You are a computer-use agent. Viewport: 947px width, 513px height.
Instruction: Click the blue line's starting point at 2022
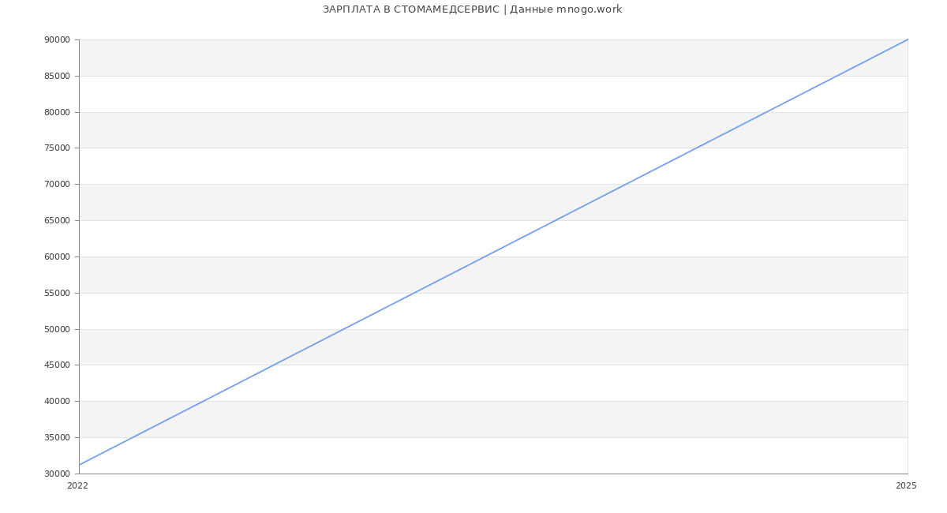tap(80, 465)
